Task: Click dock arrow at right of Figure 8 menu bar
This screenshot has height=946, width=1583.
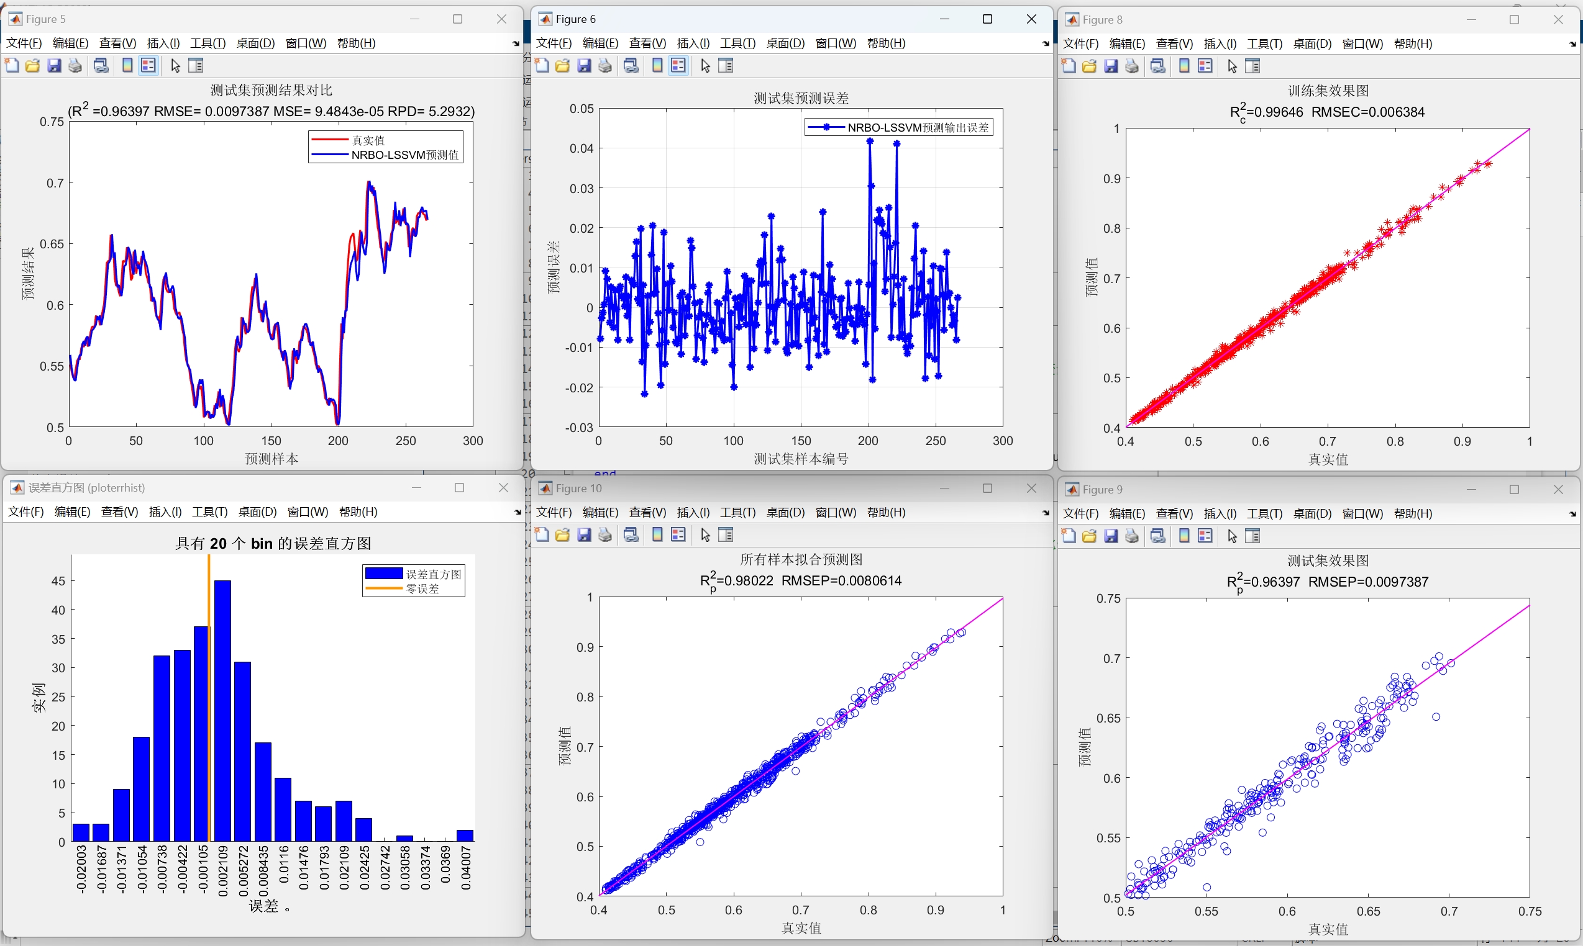Action: [x=1572, y=44]
